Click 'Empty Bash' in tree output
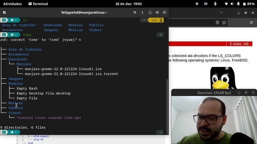Viewport: 257px width, 144px height. coord(27,88)
